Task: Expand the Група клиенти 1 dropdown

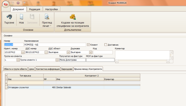Action: [57, 60]
